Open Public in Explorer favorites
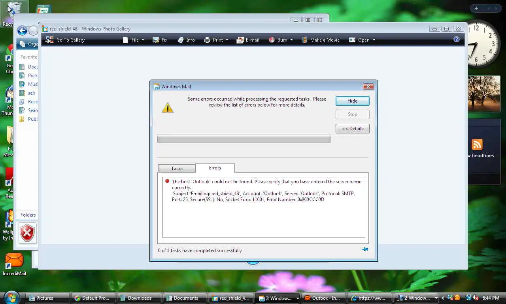This screenshot has width=506, height=304. coord(29,119)
